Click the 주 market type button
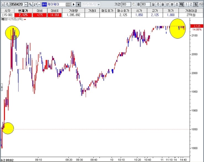 click(7, 4)
